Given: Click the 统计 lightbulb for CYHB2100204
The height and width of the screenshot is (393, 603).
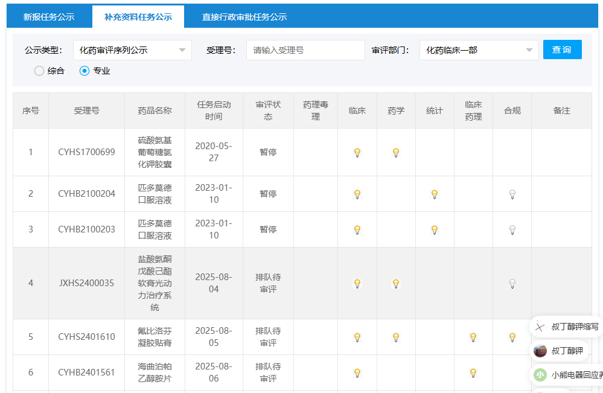Looking at the screenshot, I should click(x=435, y=194).
